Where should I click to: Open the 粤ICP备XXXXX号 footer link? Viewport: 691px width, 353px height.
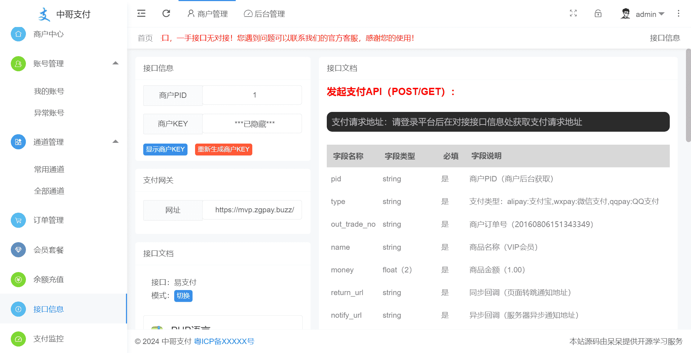pos(224,341)
